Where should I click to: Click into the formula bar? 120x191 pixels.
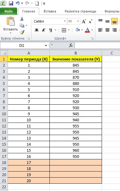pos(97,46)
